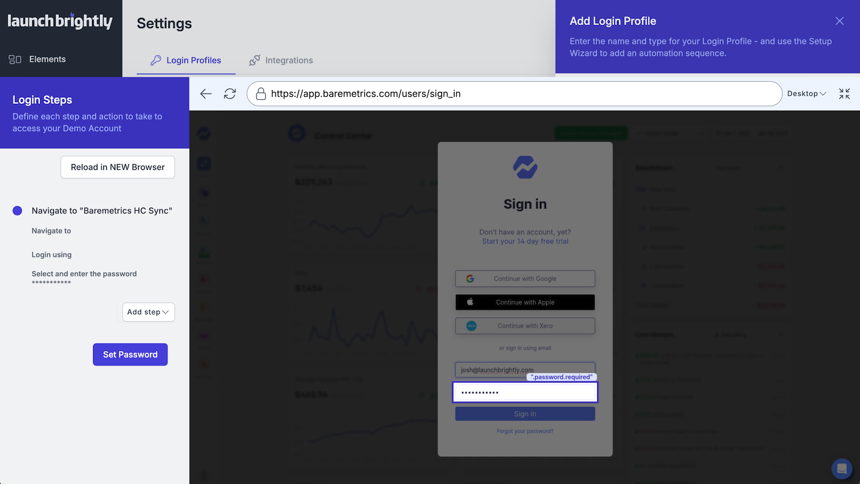Click Reload in NEW Browser
The height and width of the screenshot is (484, 860).
click(117, 167)
